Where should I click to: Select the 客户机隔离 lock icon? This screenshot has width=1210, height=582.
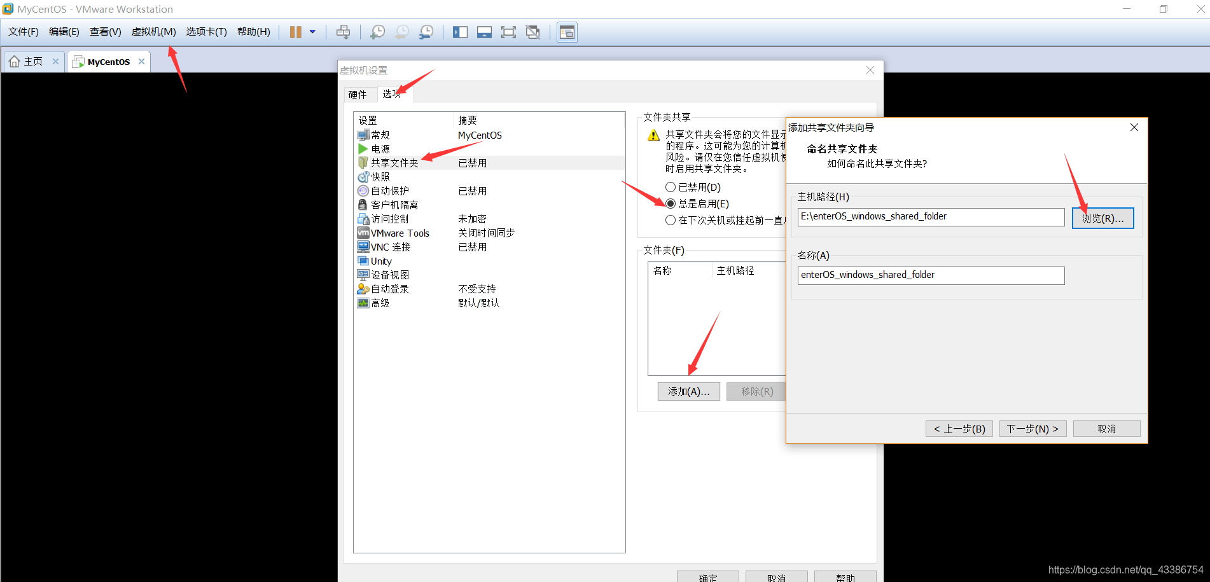[x=363, y=205]
